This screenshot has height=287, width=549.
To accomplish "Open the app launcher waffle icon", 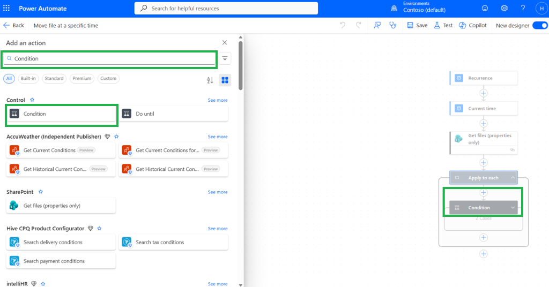I will [x=6, y=8].
